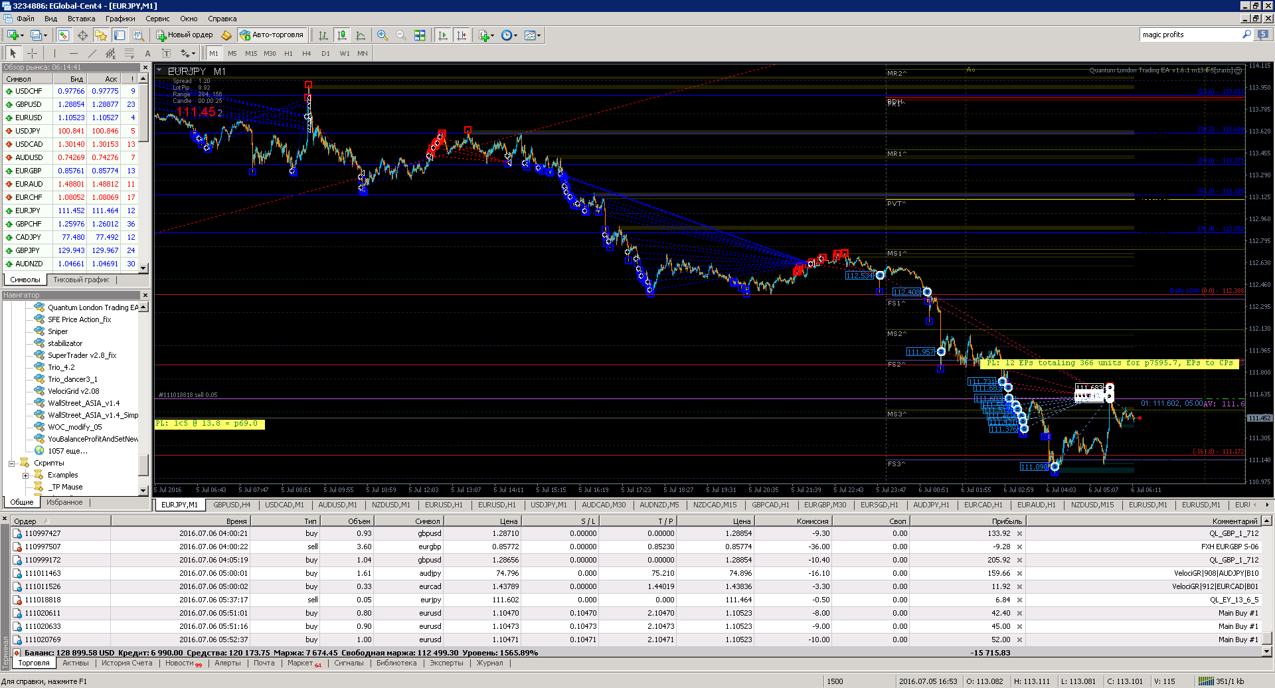Open the Файл menu
1275x688 pixels.
25,19
